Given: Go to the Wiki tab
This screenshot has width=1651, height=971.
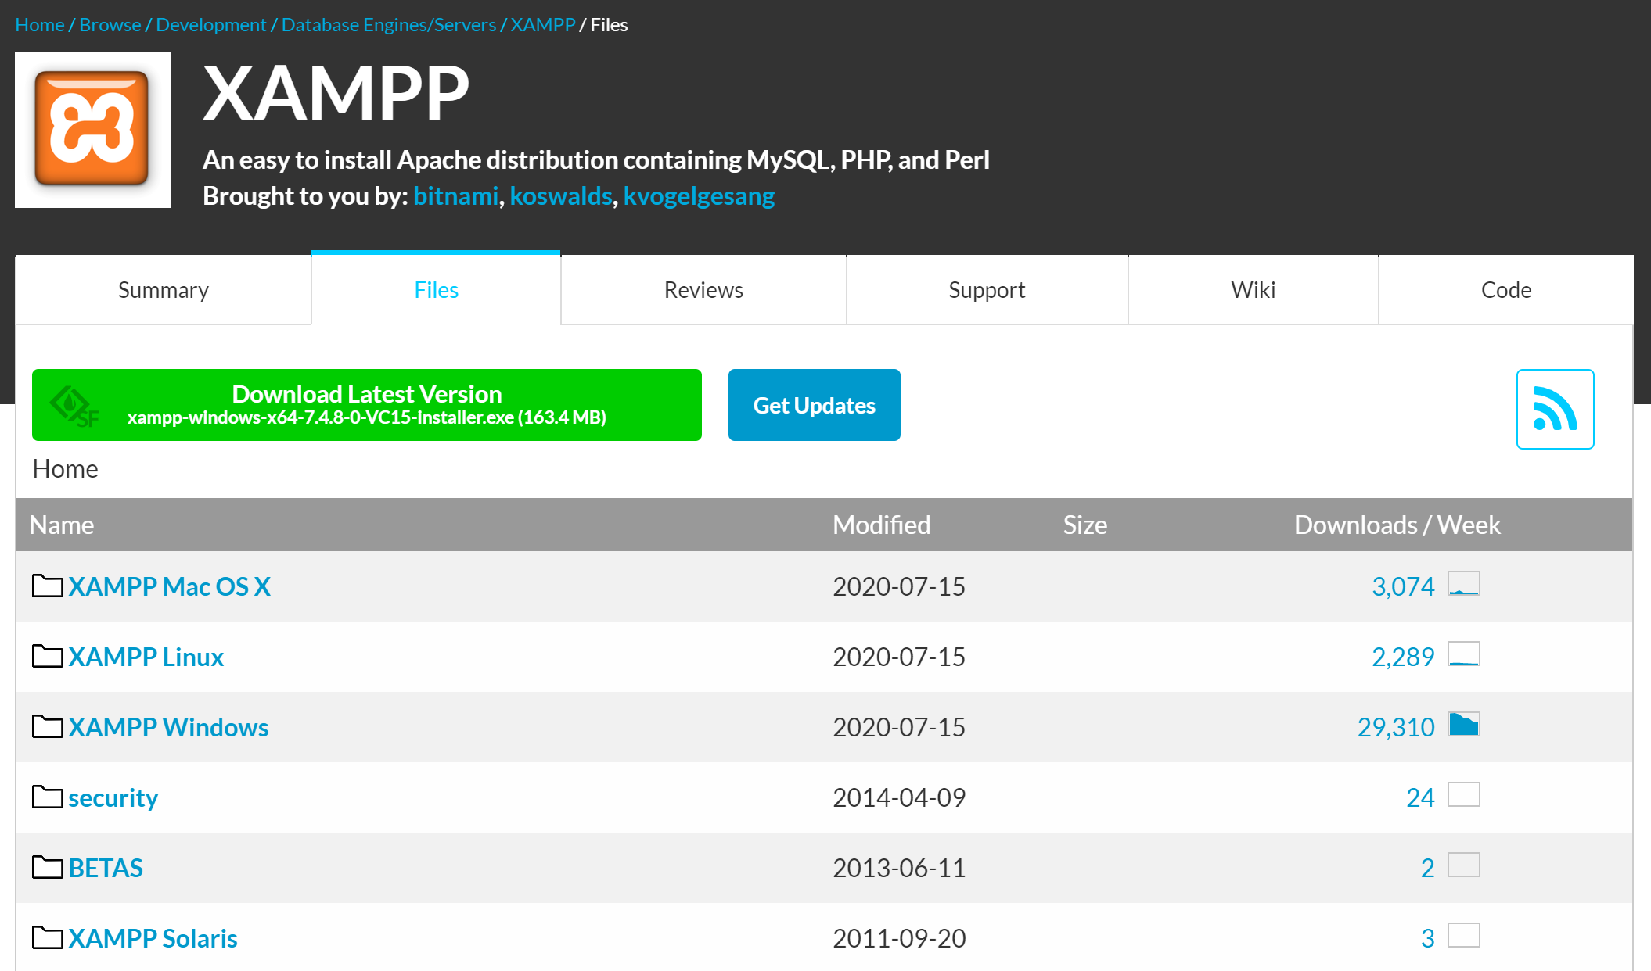Looking at the screenshot, I should point(1253,290).
